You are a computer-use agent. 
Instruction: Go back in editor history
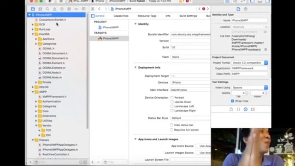99,9
